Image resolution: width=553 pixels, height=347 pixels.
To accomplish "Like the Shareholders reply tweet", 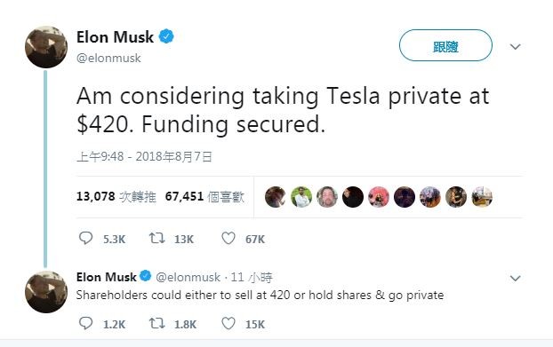I will coord(228,323).
